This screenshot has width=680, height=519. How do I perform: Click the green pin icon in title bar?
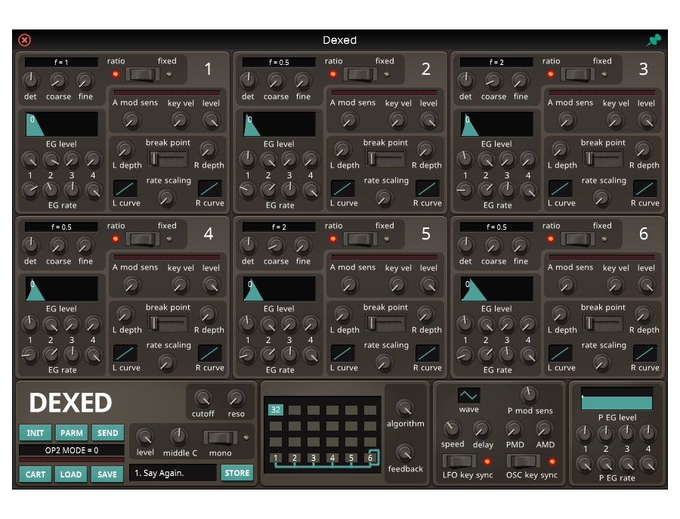point(654,40)
